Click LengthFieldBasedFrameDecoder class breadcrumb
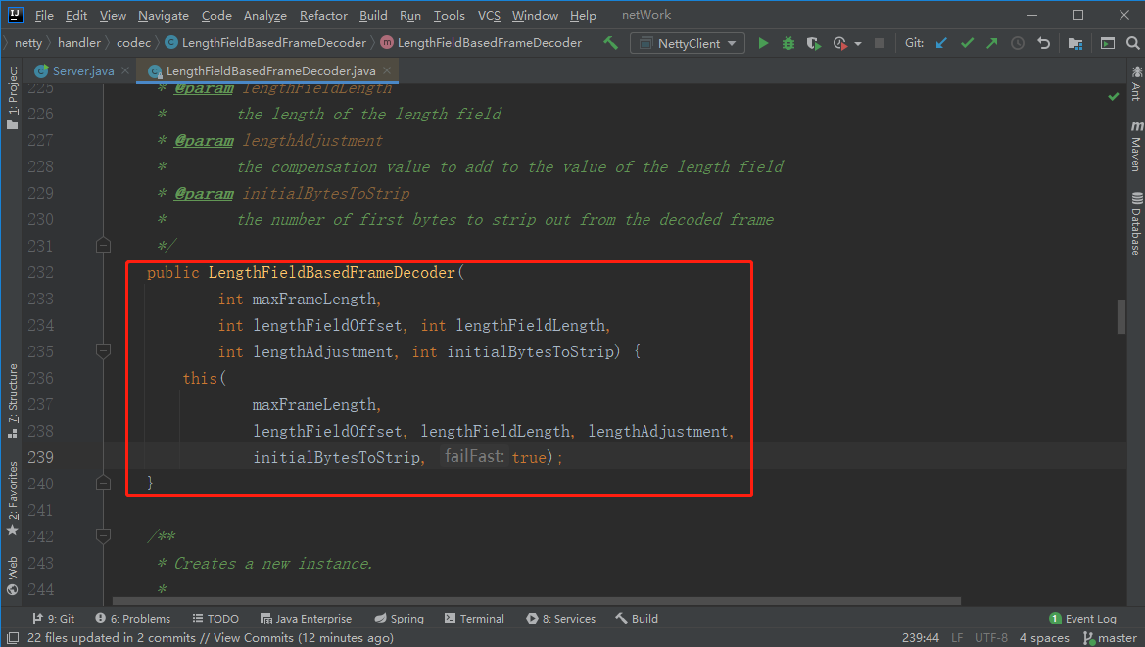The image size is (1145, 647). coord(265,43)
